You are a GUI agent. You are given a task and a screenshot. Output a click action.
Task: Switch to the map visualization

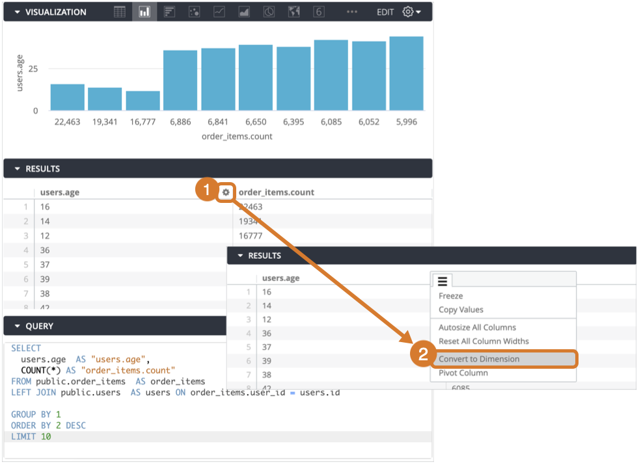click(293, 12)
